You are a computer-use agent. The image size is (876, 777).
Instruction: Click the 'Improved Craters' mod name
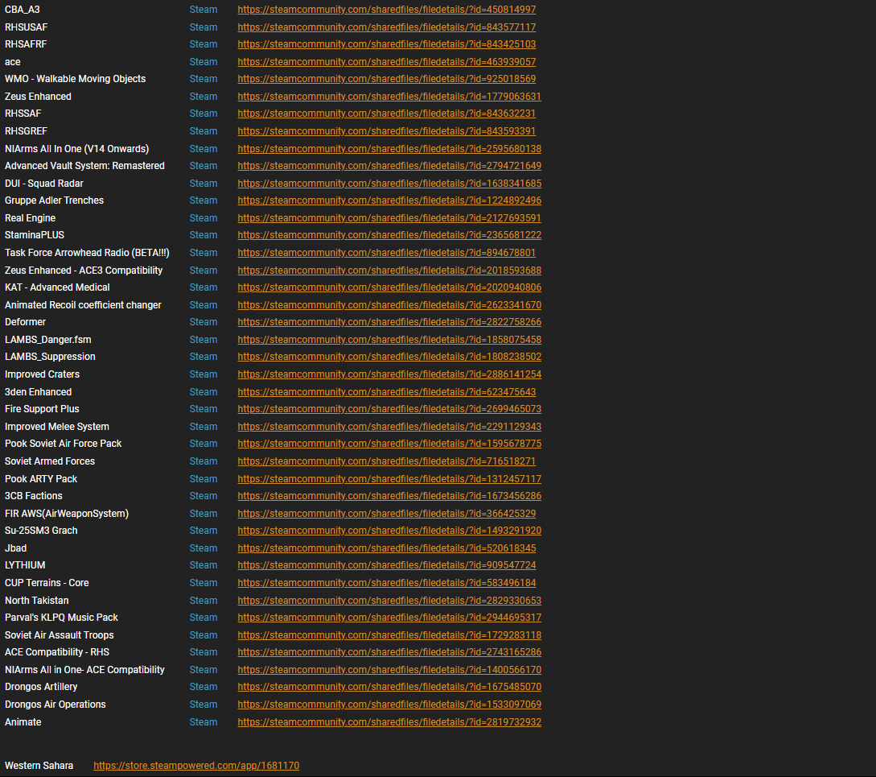42,374
